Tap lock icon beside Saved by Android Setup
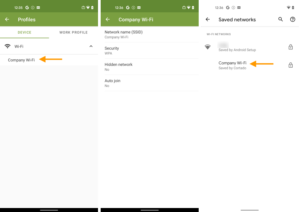Image resolution: width=299 pixels, height=212 pixels. [290, 47]
